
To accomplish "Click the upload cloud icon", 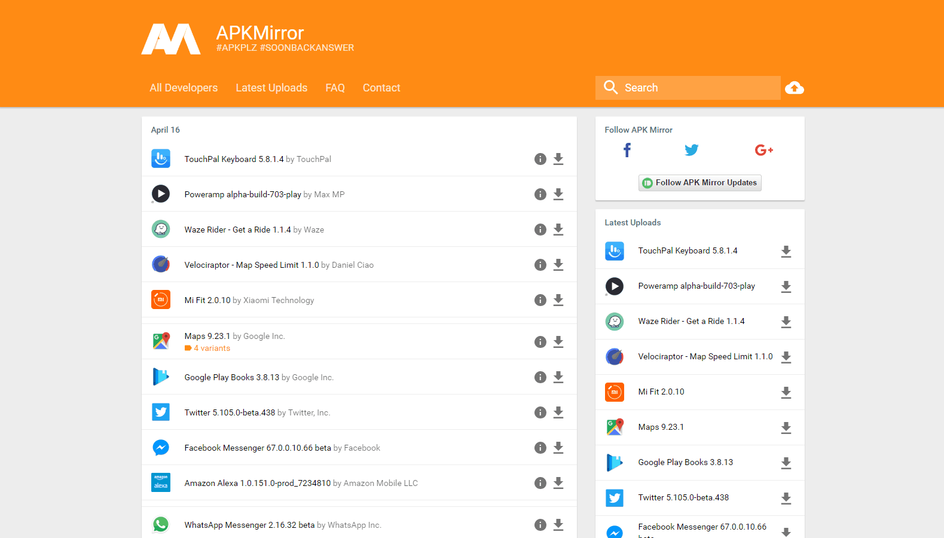I will coord(794,88).
